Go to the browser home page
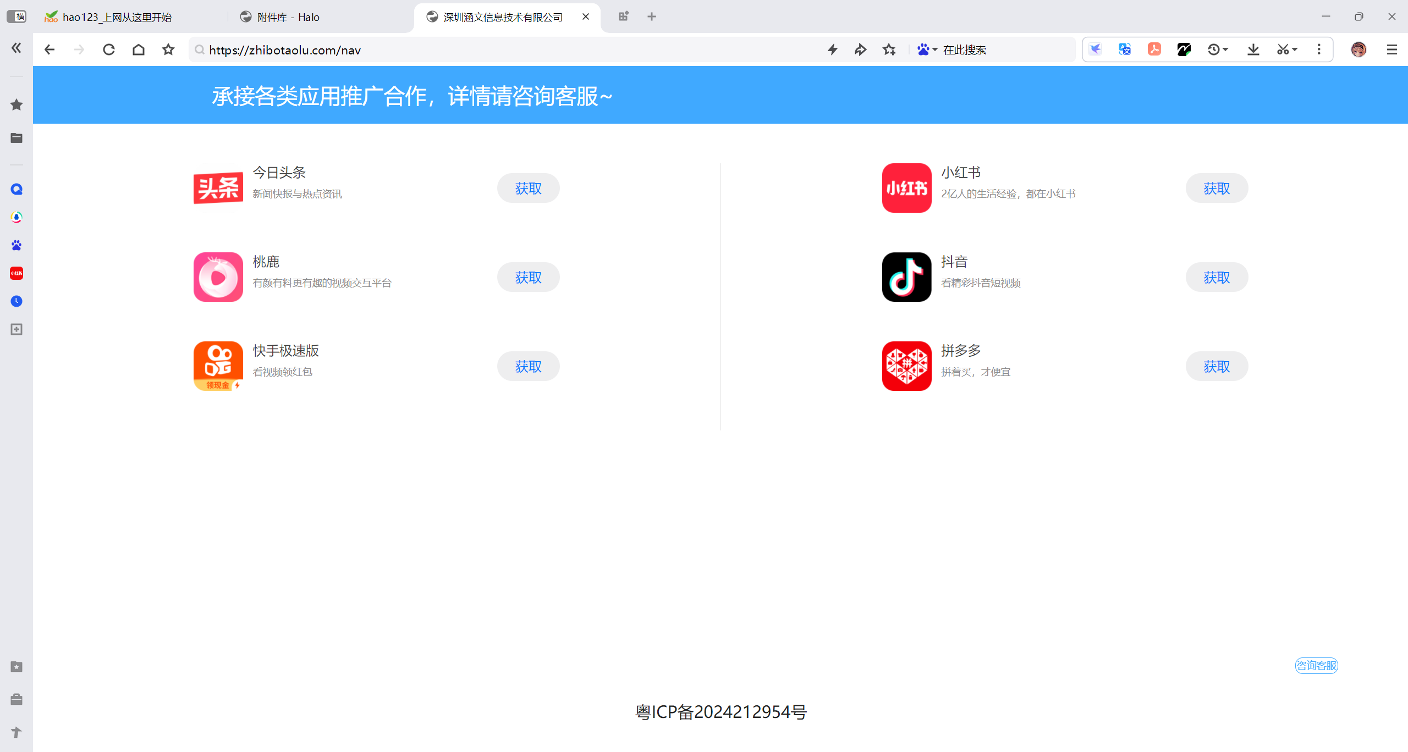 139,49
